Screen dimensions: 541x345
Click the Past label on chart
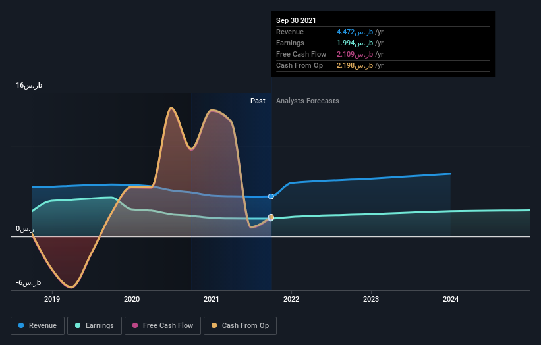[258, 101]
